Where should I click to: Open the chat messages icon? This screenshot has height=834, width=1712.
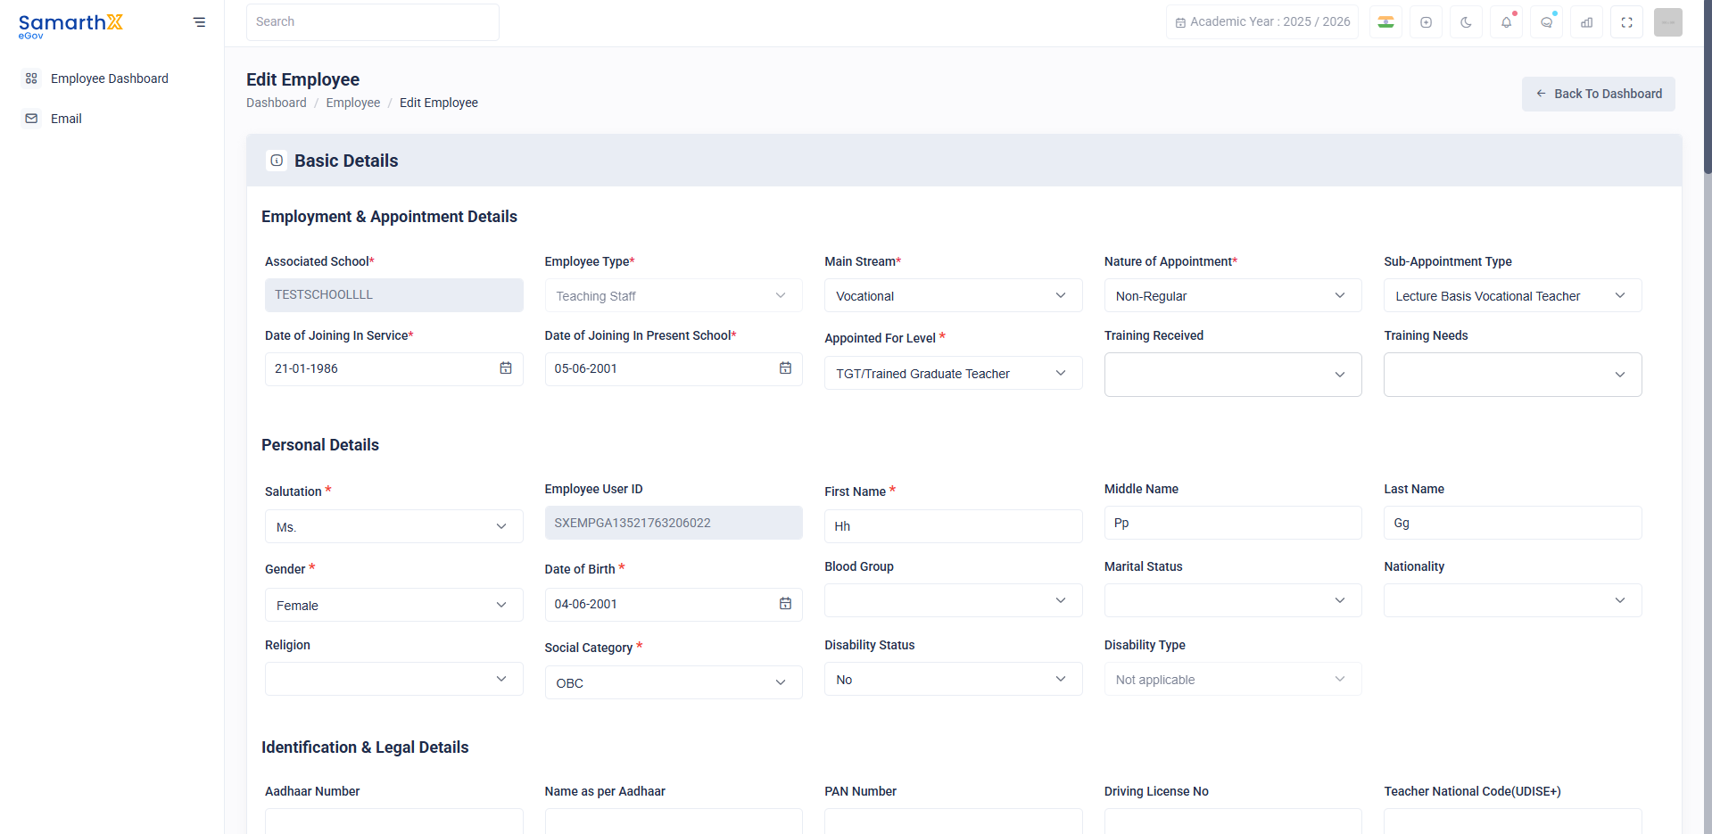click(x=1546, y=22)
